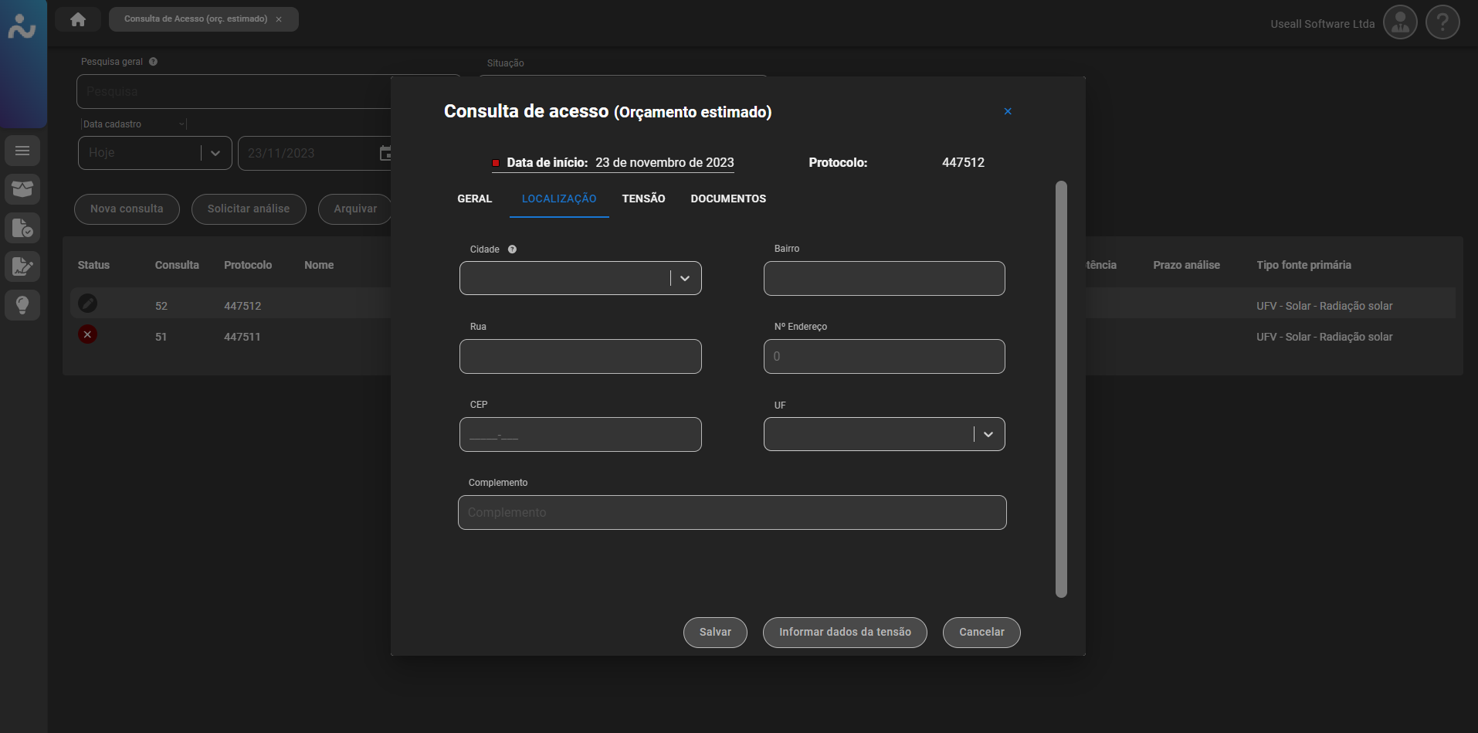The width and height of the screenshot is (1478, 733).
Task: Close the Consulta de acesso dialog
Action: tap(1007, 111)
